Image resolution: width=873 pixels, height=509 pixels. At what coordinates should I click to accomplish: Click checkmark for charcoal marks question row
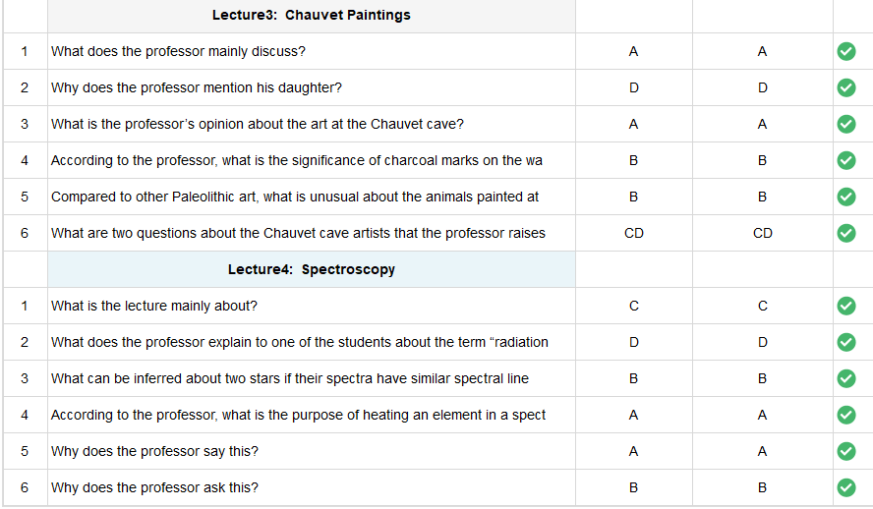(845, 160)
